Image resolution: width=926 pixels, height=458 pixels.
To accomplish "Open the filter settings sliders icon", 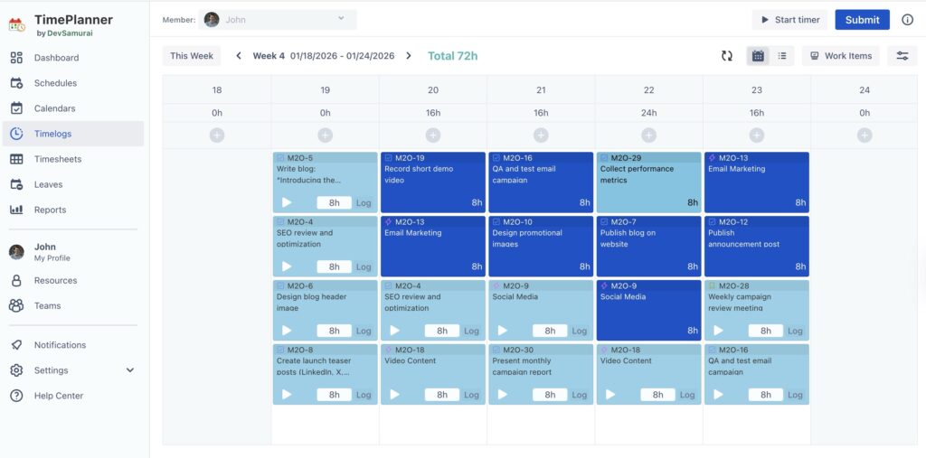I will click(902, 56).
